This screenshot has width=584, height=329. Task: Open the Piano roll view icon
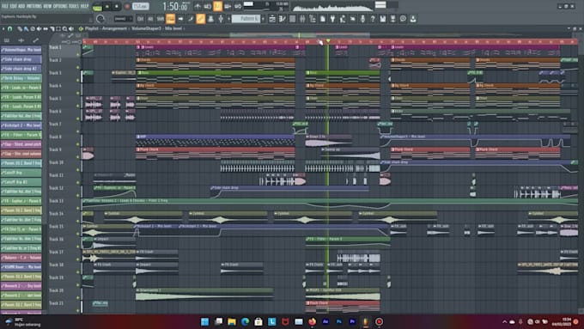click(283, 19)
